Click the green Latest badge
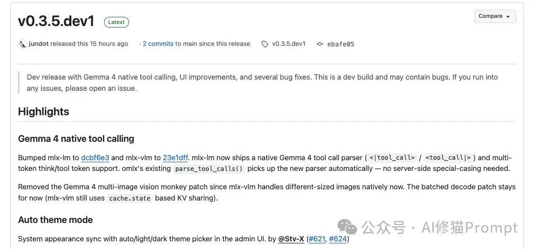 116,22
